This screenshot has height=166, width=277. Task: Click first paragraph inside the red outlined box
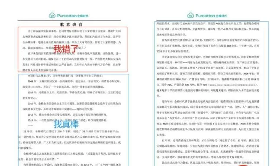pyautogui.click(x=71, y=39)
